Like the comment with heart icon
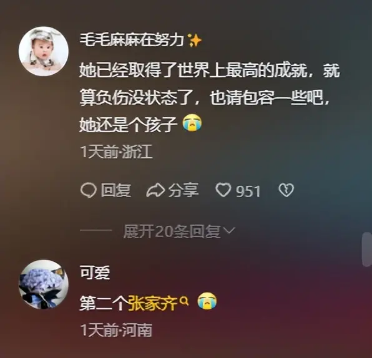372x358 pixels. coord(223,190)
